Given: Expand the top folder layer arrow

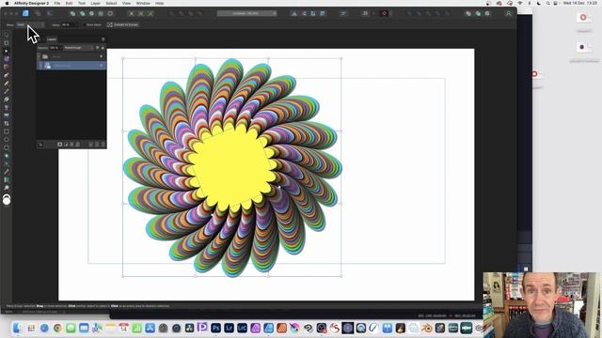Looking at the screenshot, I should pos(40,56).
